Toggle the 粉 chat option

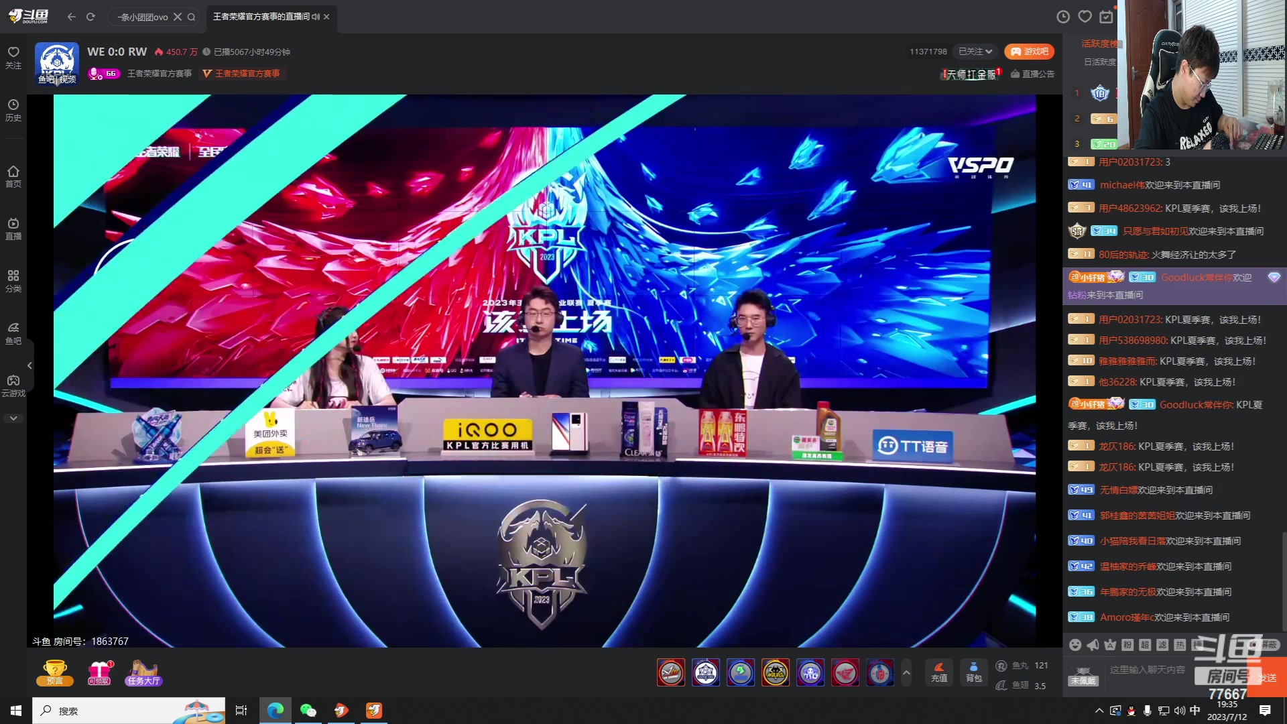click(1127, 645)
